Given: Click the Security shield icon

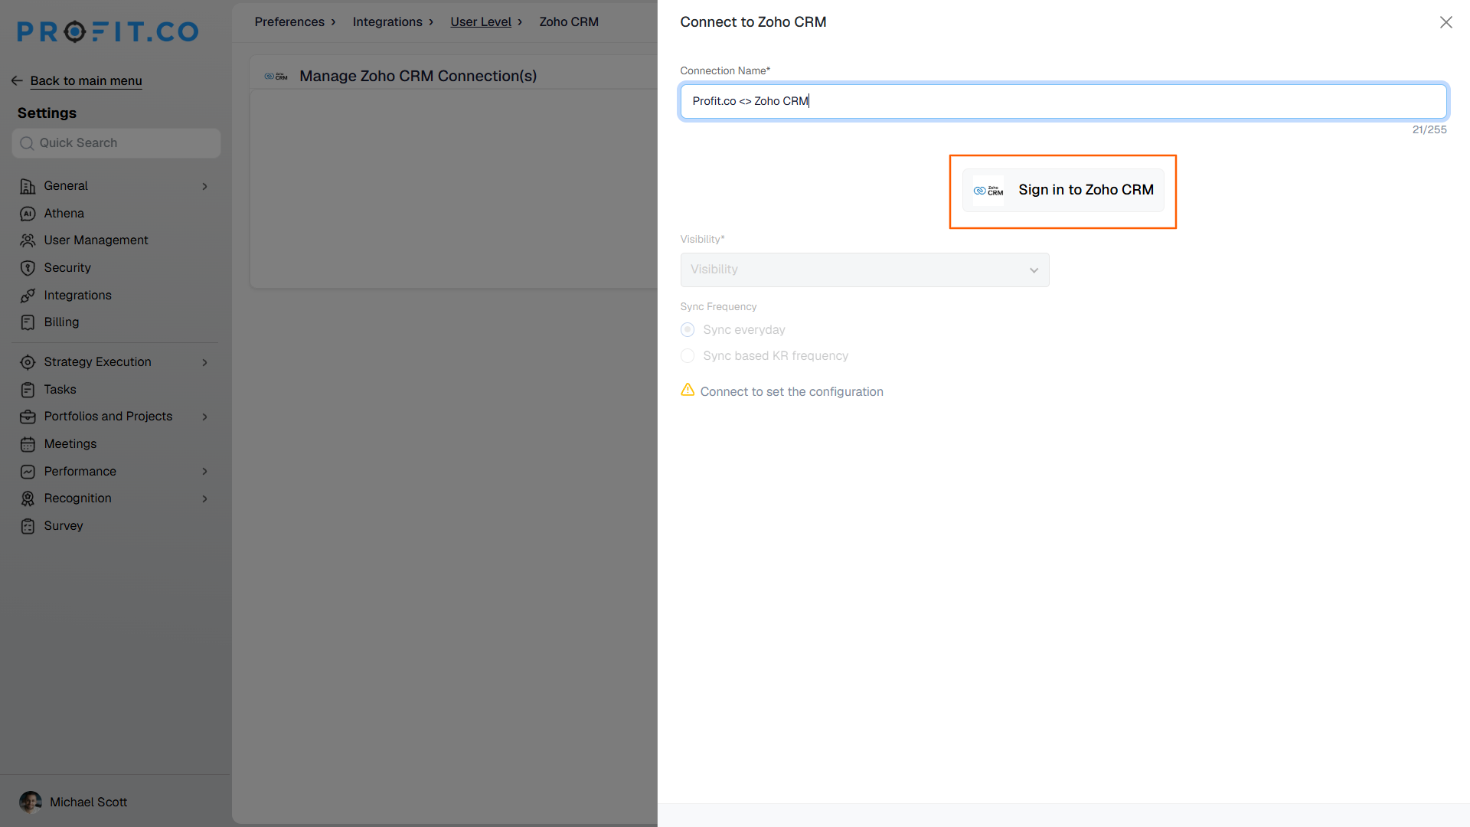Looking at the screenshot, I should point(28,268).
